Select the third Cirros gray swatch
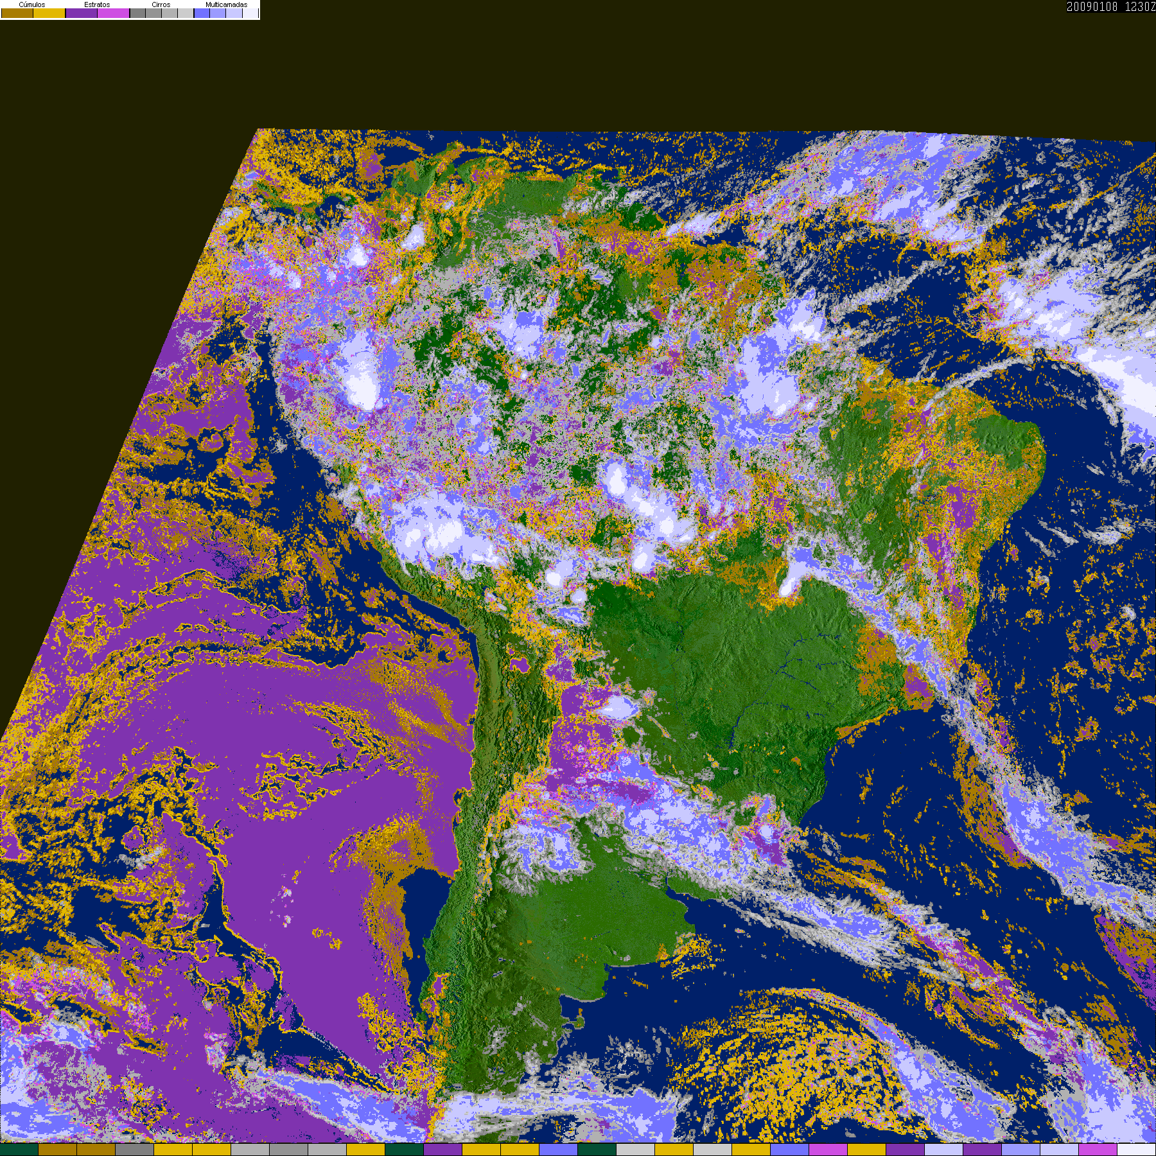This screenshot has width=1156, height=1156. pyautogui.click(x=170, y=13)
